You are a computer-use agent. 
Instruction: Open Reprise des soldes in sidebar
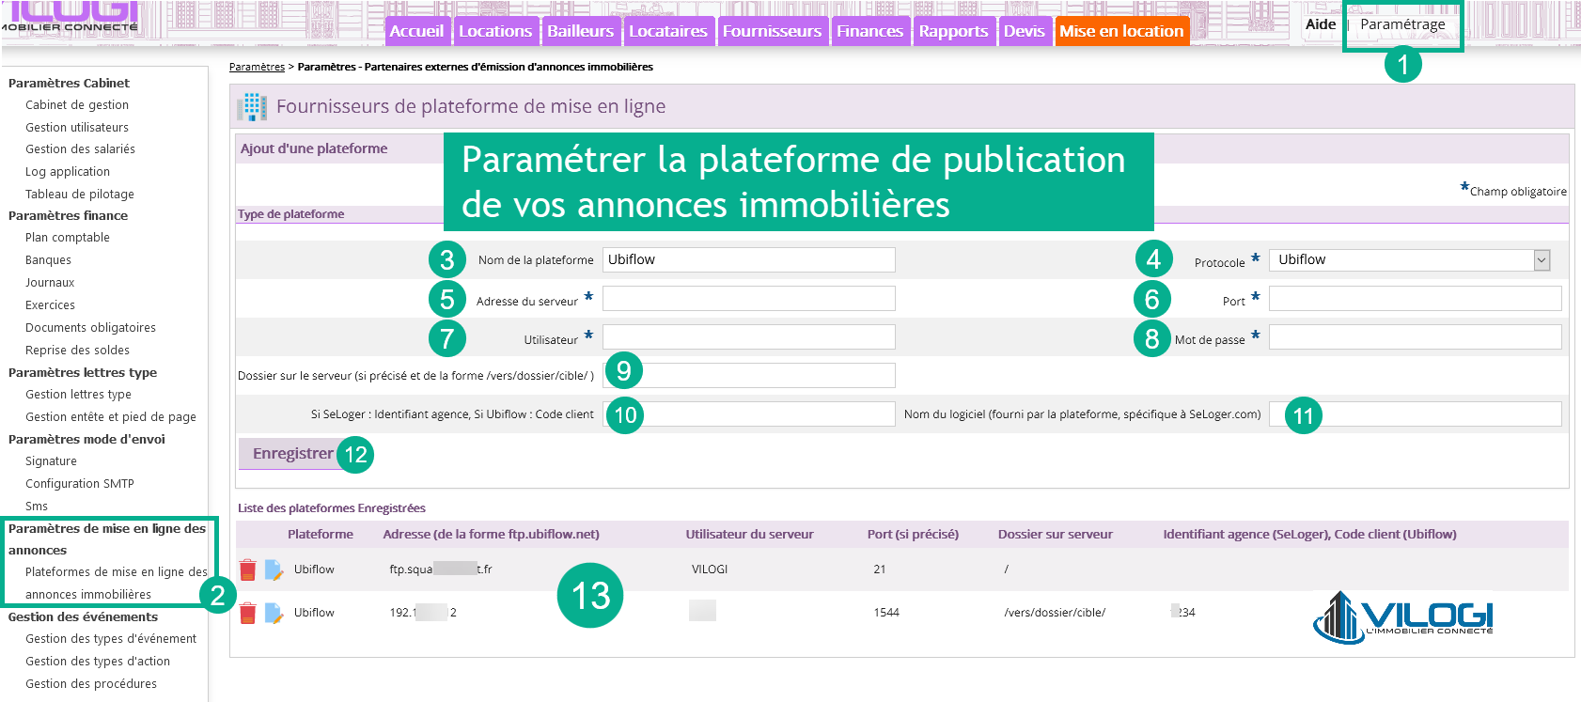click(x=77, y=351)
